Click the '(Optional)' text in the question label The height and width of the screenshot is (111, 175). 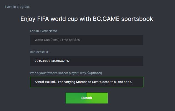click(x=95, y=73)
